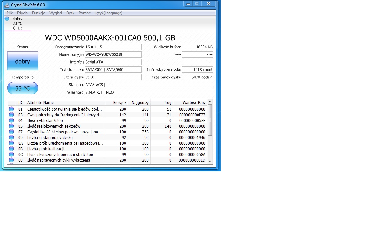Click raw value 000000001946
This screenshot has height=239, width=384.
(192, 138)
